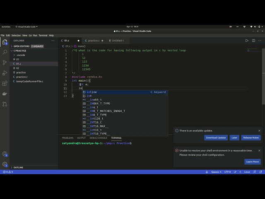Open the file named 02 in explorer
The height and width of the screenshot is (199, 265).
point(17,68)
